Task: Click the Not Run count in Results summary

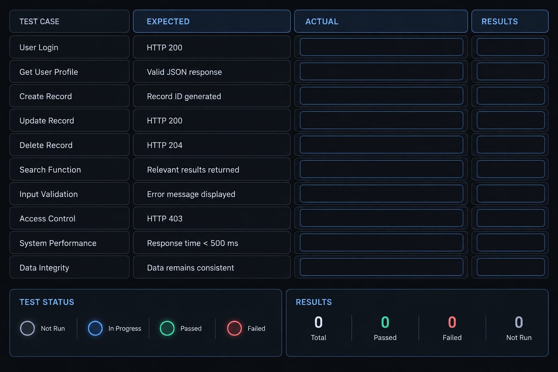Action: [x=519, y=322]
